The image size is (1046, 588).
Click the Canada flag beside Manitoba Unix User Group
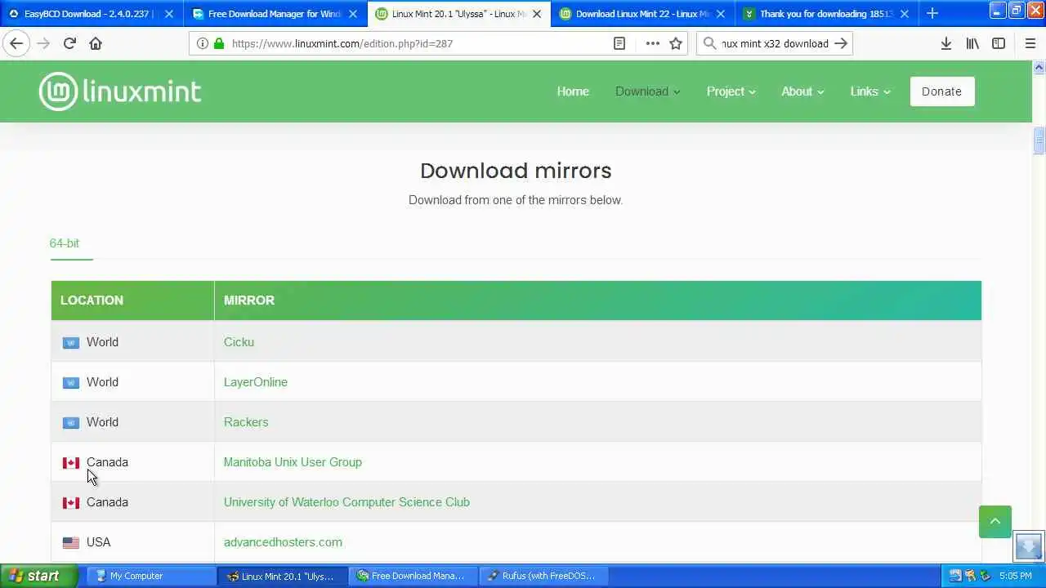pyautogui.click(x=71, y=463)
